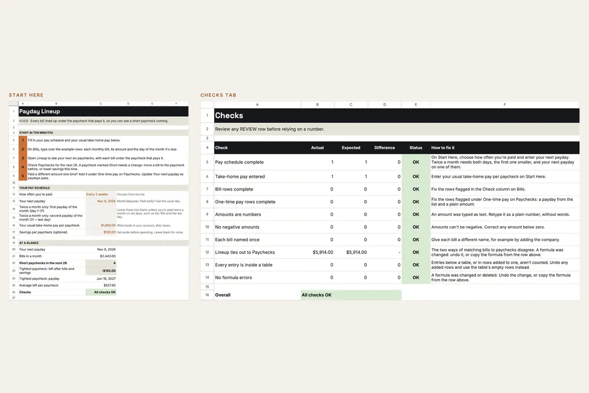
Task: Select the 'No negative amounts' check name
Action: click(237, 227)
